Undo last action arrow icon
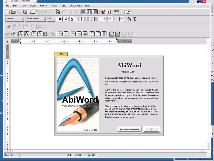The image size is (214, 161). point(70,12)
